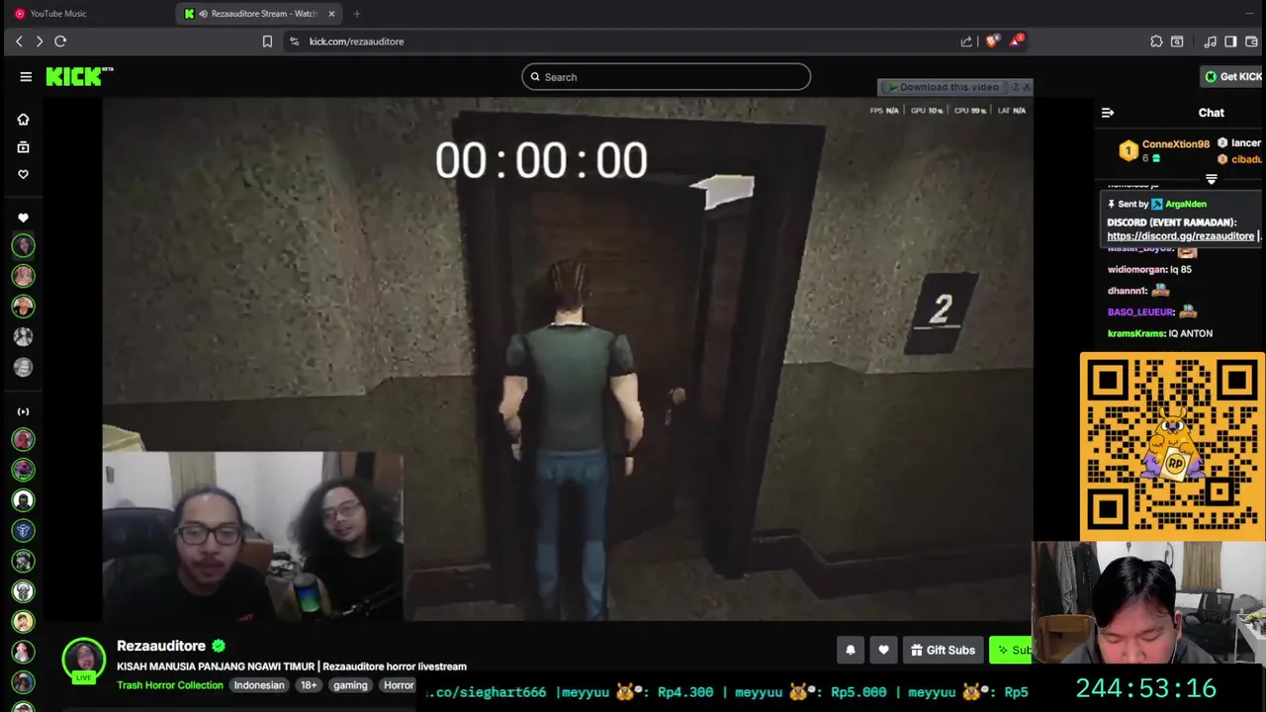Close the download video bar

point(1027,87)
